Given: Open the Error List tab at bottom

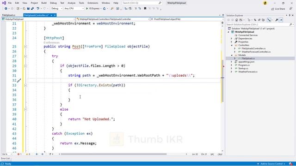Looking at the screenshot, I should point(6,159).
